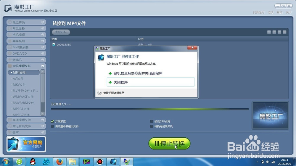Image resolution: width=296 pixels, height=166 pixels.
Task: Expand the MP4播放器 category arrow
Action: (x=43, y=47)
